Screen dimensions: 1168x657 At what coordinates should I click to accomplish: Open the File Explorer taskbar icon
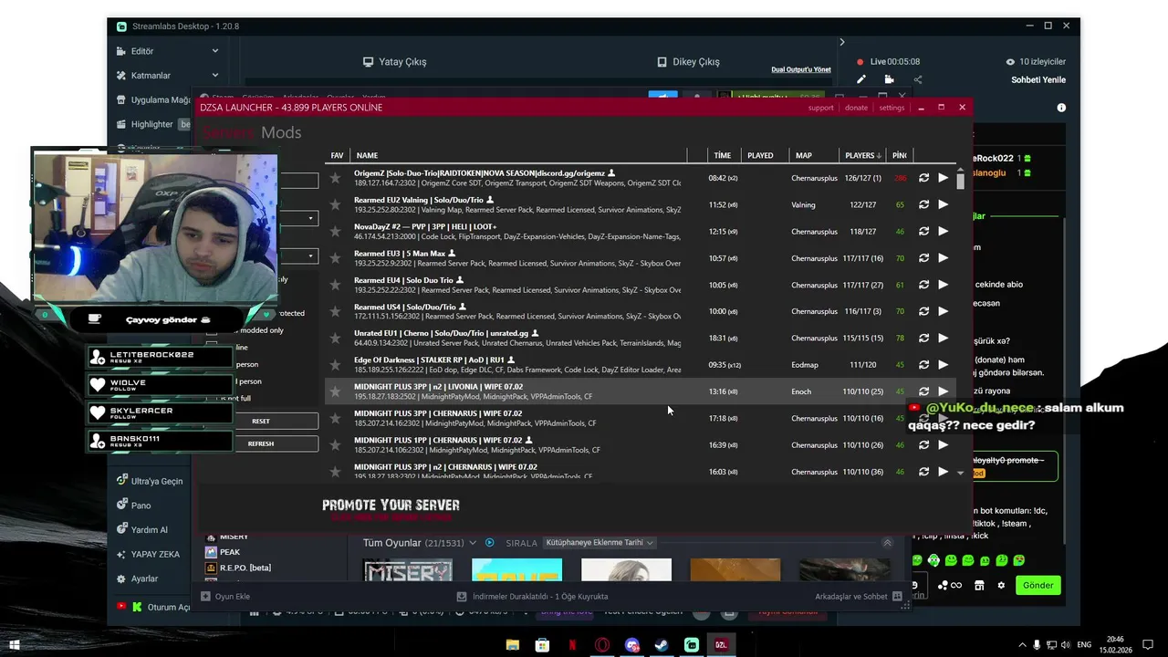coord(514,645)
